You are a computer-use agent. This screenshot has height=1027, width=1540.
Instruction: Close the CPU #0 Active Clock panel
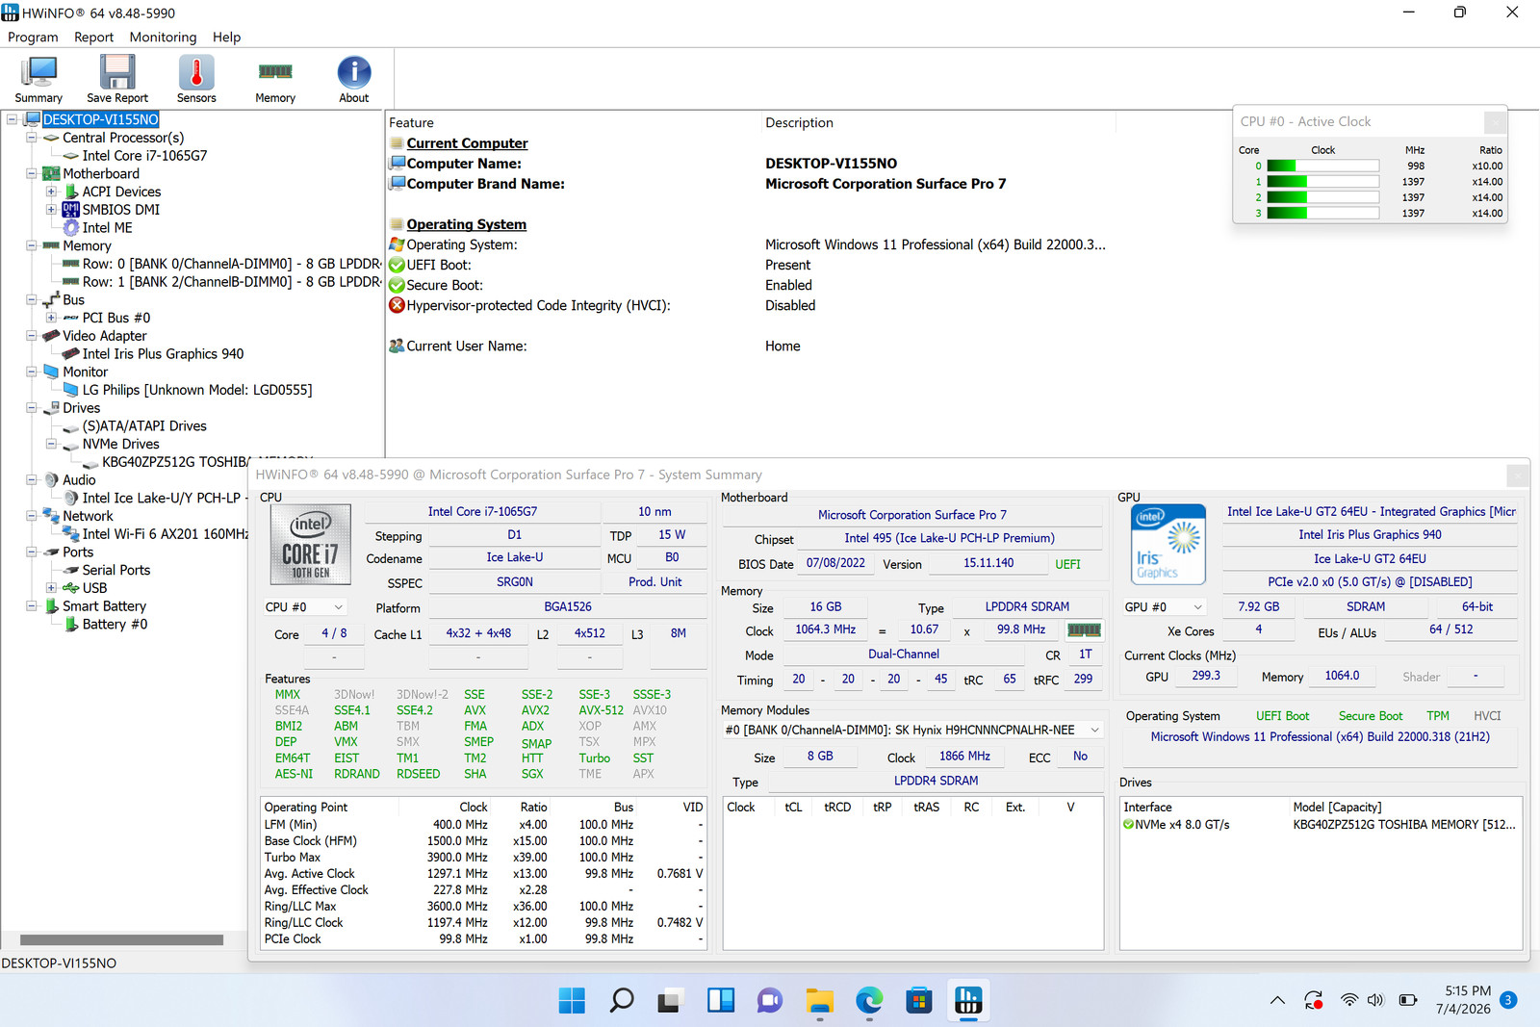[1495, 122]
